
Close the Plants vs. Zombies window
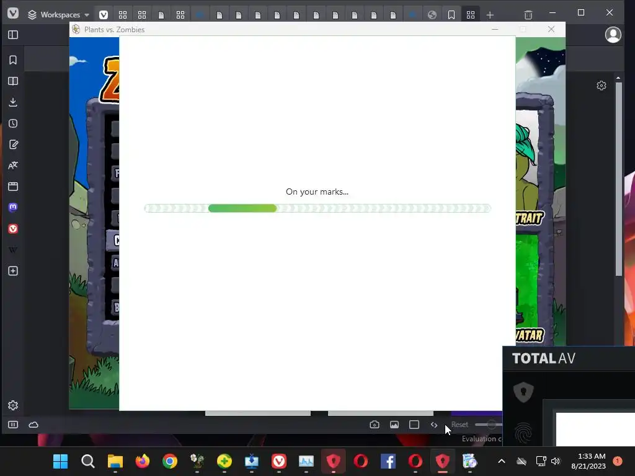(551, 29)
